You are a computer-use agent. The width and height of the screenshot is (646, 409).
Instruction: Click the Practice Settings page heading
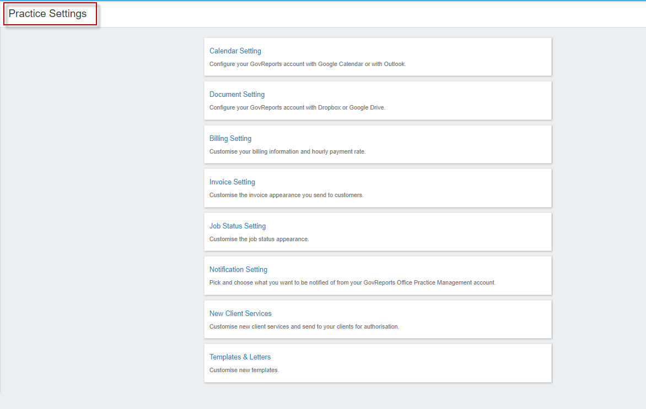50,14
